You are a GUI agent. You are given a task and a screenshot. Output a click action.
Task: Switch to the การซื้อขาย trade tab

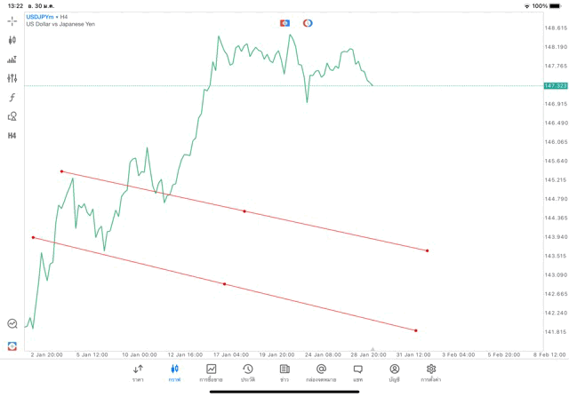[212, 372]
